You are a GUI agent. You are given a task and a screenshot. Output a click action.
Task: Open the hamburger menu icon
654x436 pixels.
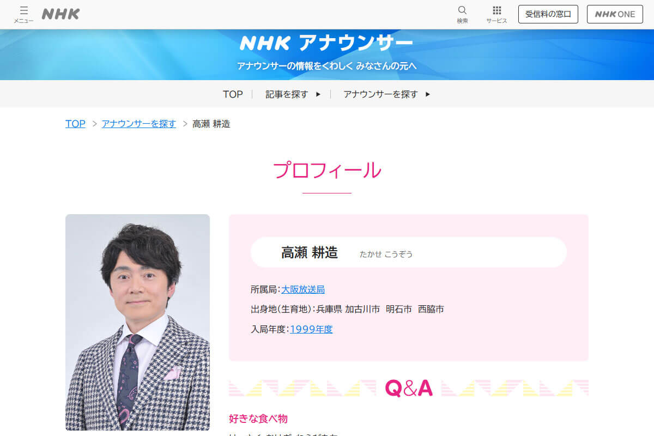pyautogui.click(x=23, y=14)
